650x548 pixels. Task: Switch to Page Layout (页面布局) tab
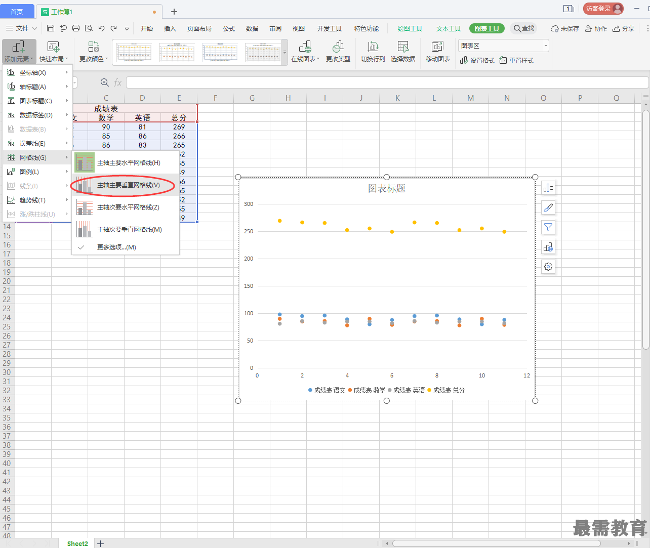pyautogui.click(x=199, y=28)
